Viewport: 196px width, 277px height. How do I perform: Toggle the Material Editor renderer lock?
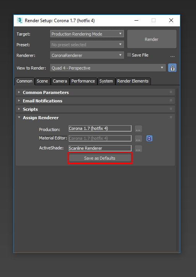point(149,138)
